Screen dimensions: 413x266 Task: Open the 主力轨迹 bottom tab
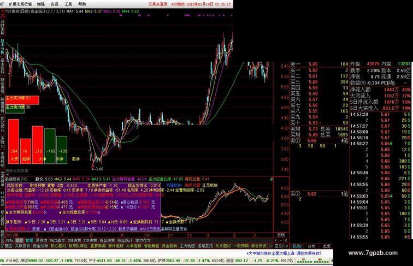pos(187,246)
